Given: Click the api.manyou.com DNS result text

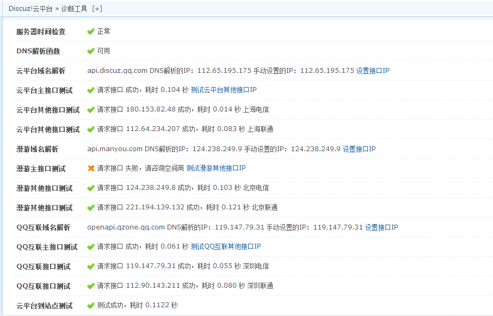Looking at the screenshot, I should 214,149.
